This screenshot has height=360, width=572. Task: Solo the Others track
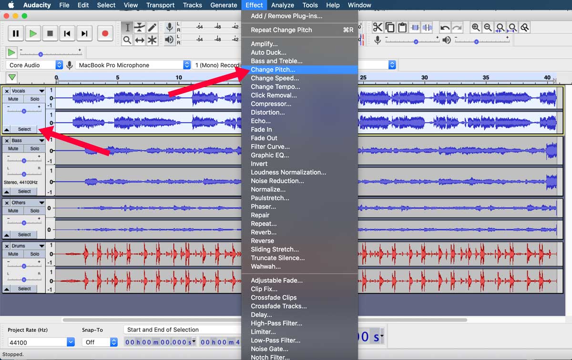point(35,210)
